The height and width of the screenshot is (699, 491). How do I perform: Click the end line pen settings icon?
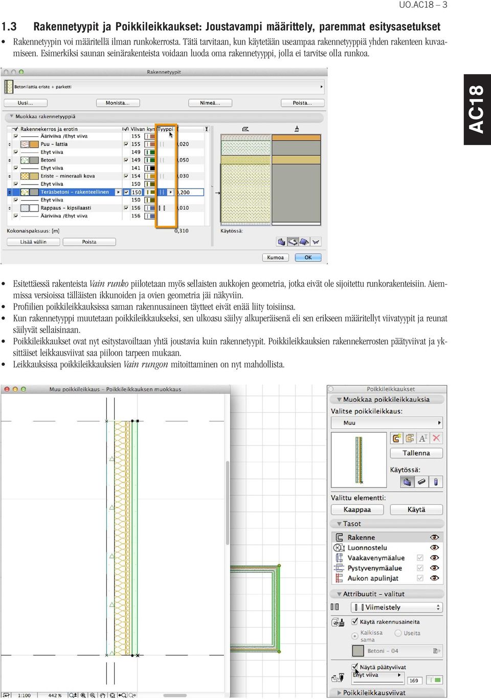338,678
